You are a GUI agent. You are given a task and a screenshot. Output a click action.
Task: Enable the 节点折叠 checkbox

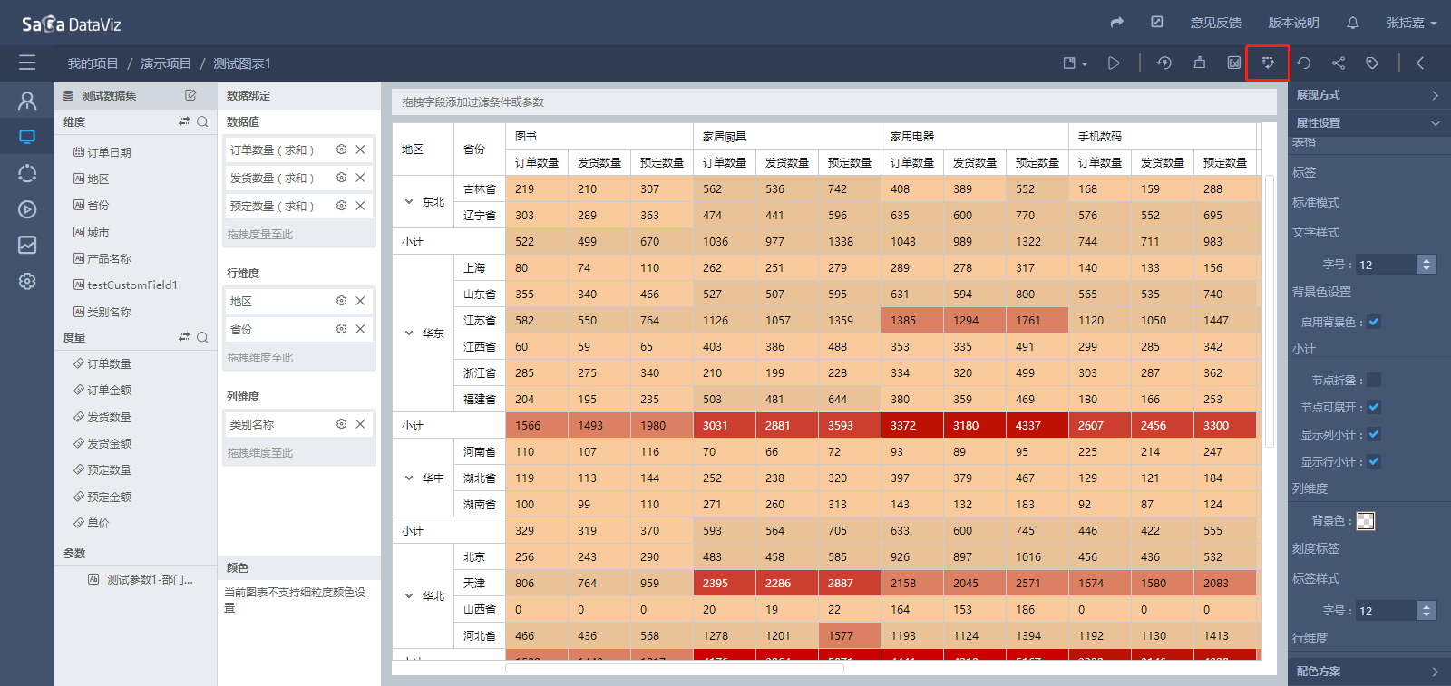pyautogui.click(x=1374, y=380)
